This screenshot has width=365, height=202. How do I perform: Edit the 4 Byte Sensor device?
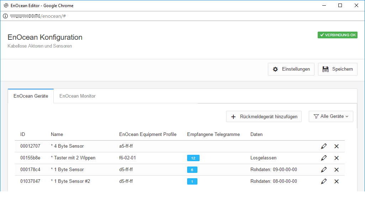(x=324, y=146)
